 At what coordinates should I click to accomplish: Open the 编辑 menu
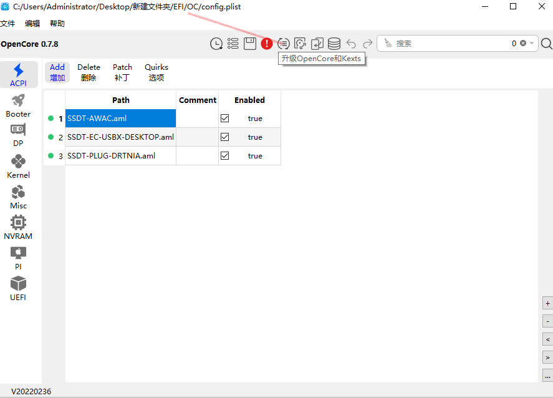(x=32, y=24)
